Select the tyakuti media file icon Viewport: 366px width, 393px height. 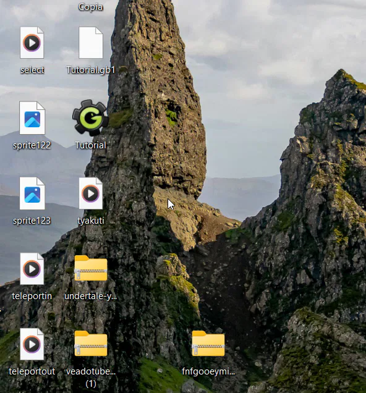[x=91, y=193]
